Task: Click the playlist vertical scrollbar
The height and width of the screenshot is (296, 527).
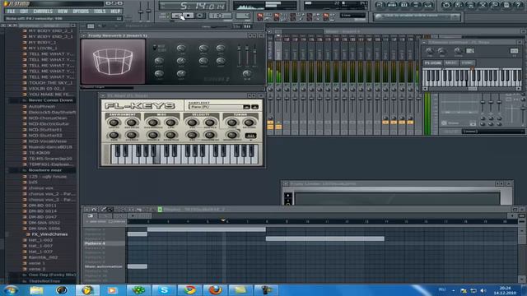Action: tap(521, 255)
